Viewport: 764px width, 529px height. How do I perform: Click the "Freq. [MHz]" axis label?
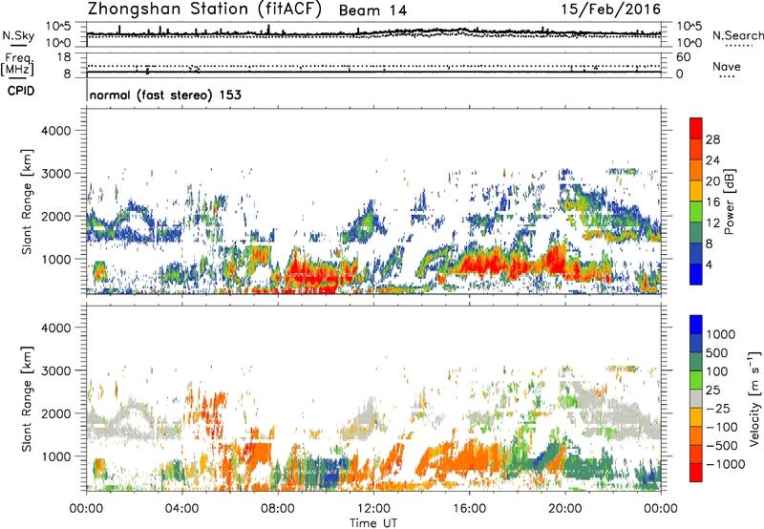(17, 65)
